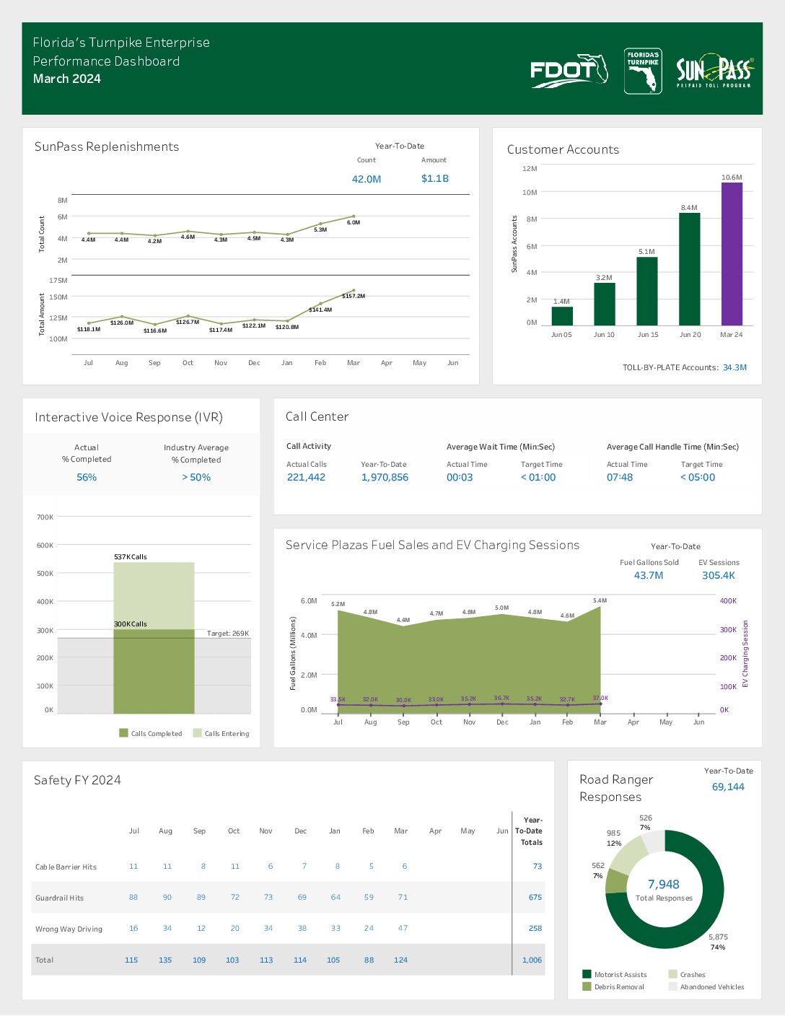Click the FDOT logo in header
Screen dimensions: 785x1016
tap(569, 71)
